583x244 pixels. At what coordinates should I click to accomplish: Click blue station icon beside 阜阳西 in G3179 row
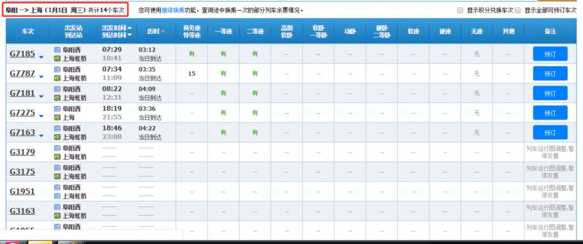[57, 148]
